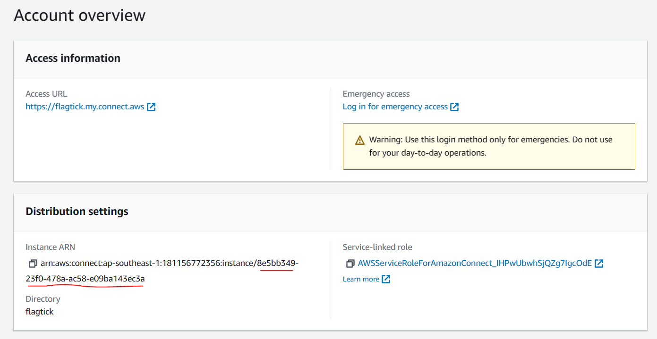The image size is (657, 339).
Task: Copy the Instance ARN using copy icon
Action: pyautogui.click(x=33, y=264)
